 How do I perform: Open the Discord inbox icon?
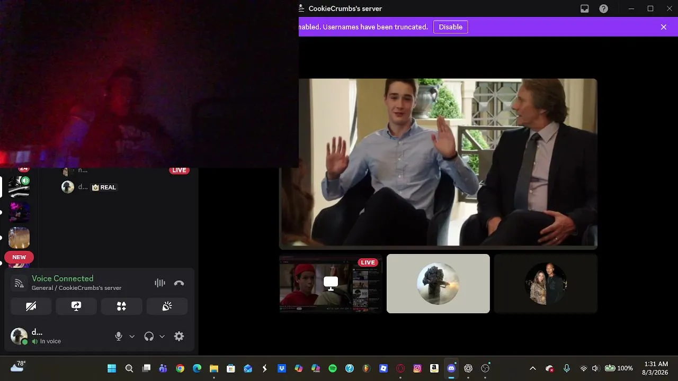[585, 8]
